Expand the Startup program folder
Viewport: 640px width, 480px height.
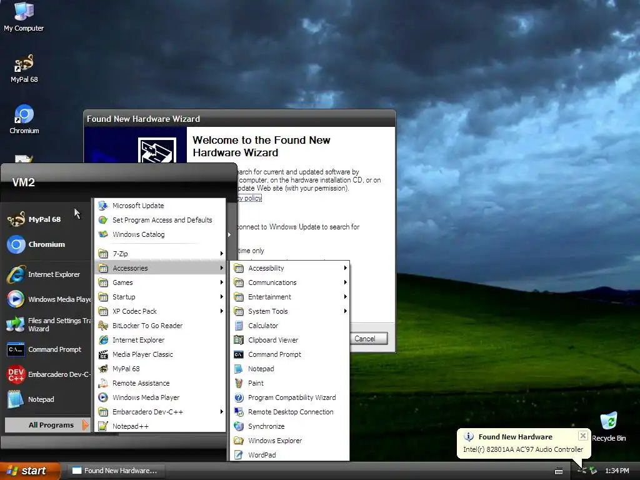[160, 297]
